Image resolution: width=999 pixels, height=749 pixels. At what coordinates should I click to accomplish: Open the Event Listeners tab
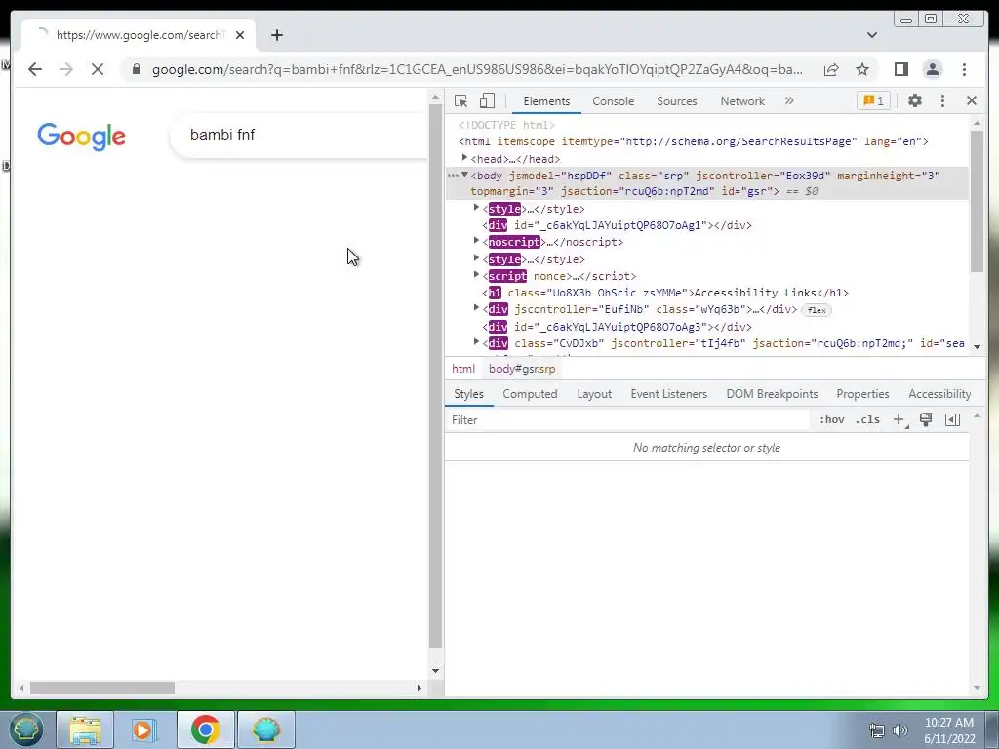tap(668, 394)
